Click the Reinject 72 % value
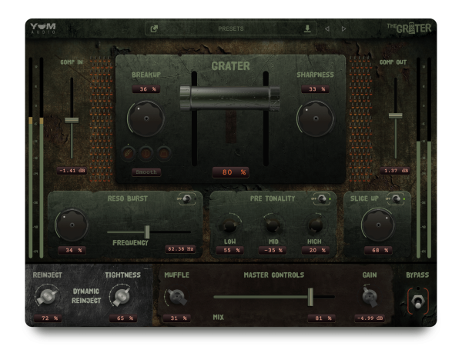This screenshot has height=353, width=462. pyautogui.click(x=48, y=318)
